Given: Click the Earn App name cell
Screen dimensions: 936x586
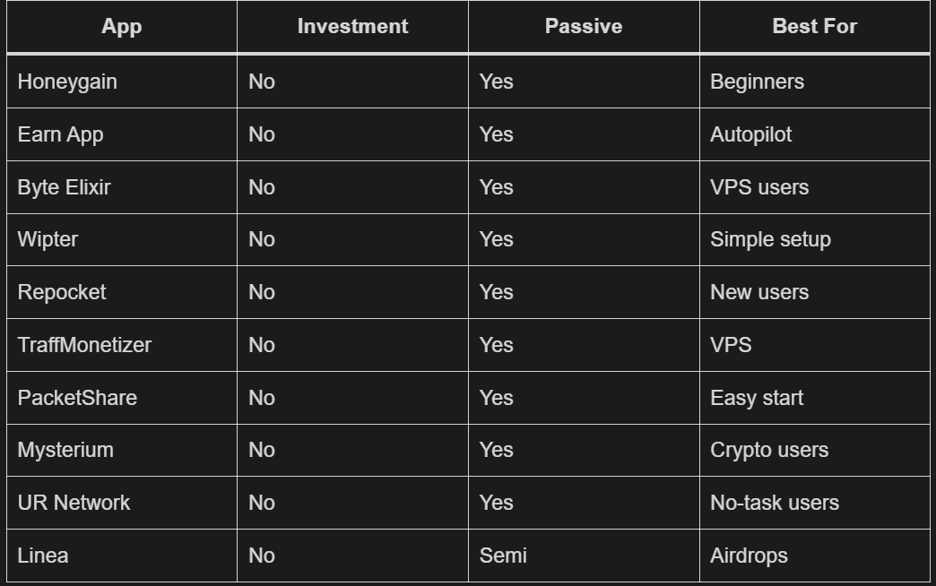Looking at the screenshot, I should pos(60,134).
